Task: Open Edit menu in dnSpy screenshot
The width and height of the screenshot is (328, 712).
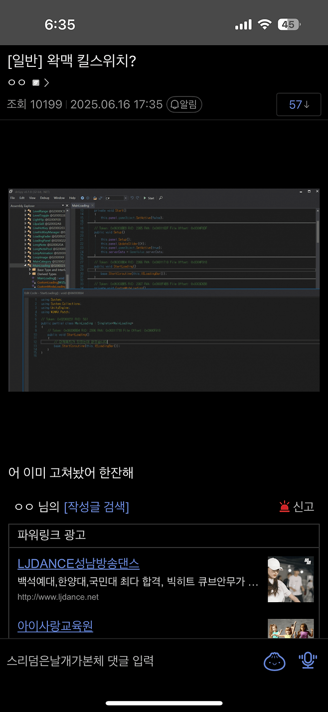Action: pyautogui.click(x=22, y=198)
